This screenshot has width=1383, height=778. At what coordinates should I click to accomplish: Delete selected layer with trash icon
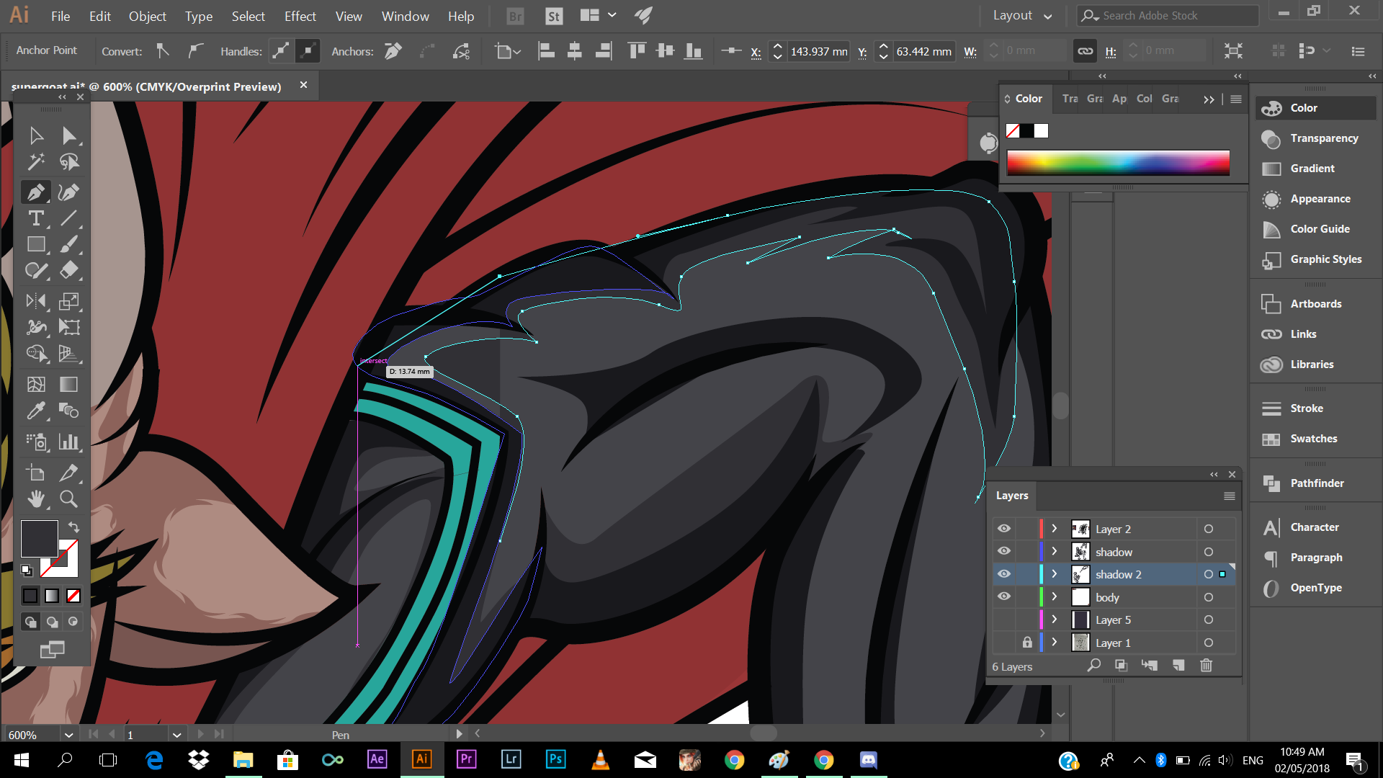point(1206,666)
